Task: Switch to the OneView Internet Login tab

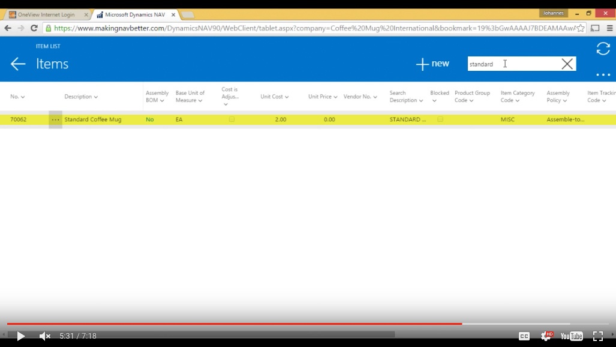Action: (x=46, y=14)
